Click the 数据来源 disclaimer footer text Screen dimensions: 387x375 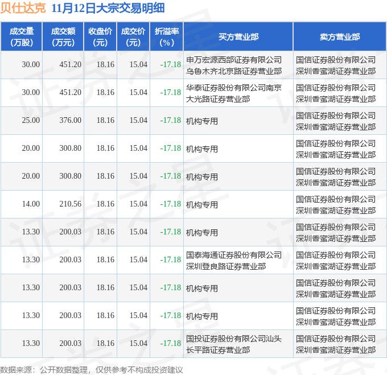coord(92,370)
